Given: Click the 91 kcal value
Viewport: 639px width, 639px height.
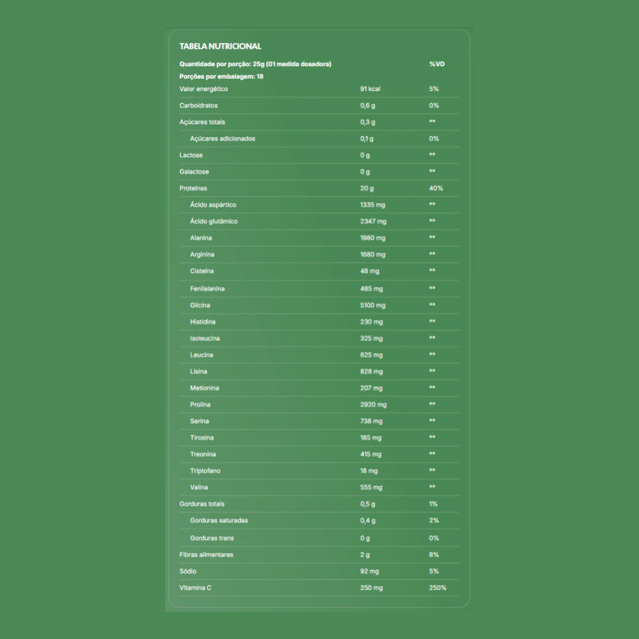Looking at the screenshot, I should (x=370, y=89).
